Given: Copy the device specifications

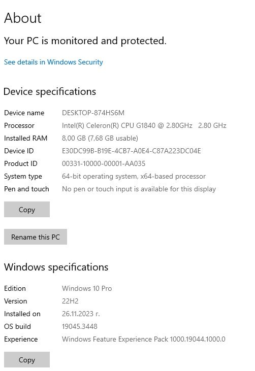Looking at the screenshot, I should click(27, 210).
